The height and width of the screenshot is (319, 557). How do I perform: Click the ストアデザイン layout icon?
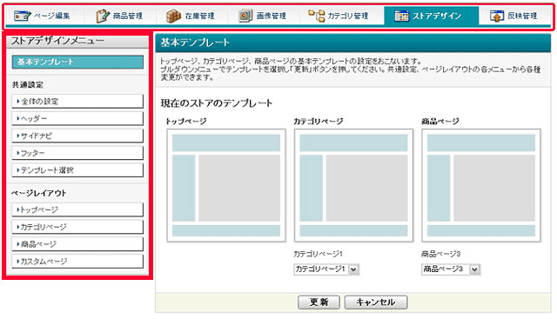401,16
